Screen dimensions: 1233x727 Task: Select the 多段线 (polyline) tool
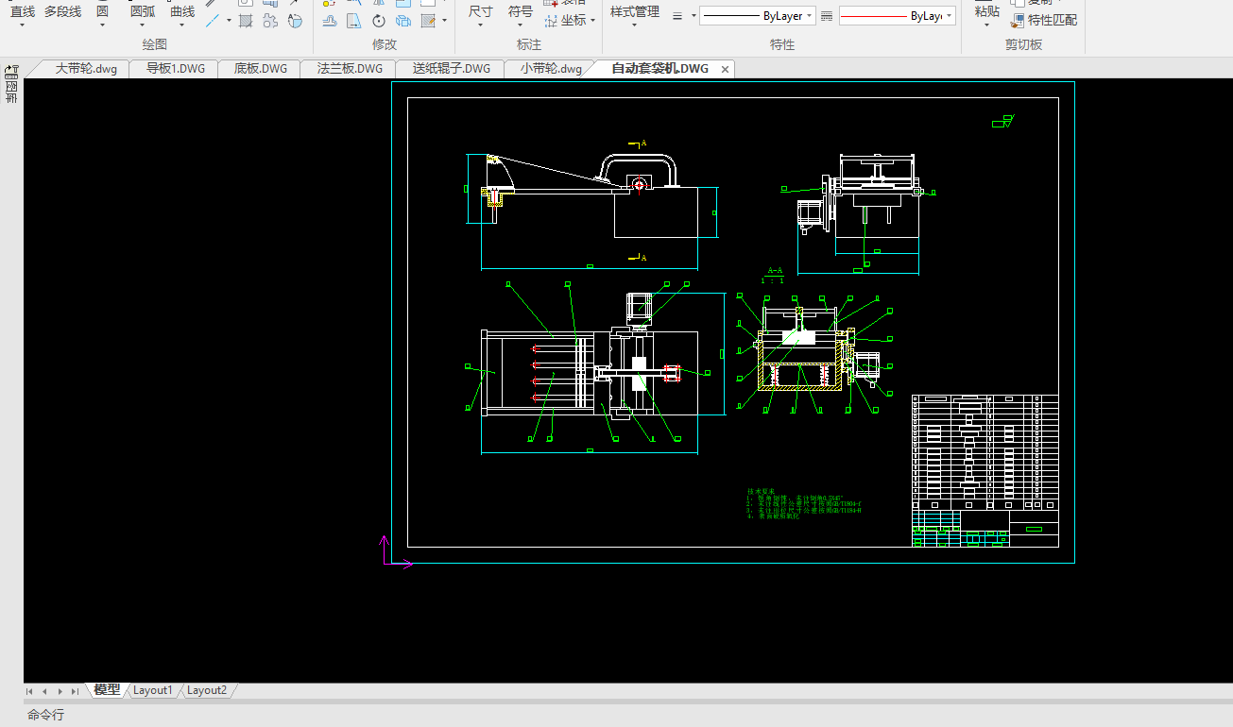pos(62,11)
